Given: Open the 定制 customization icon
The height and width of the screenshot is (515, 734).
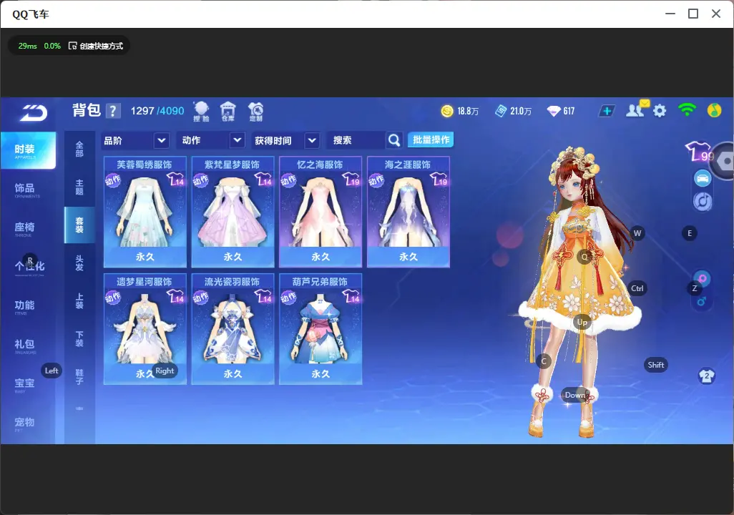Looking at the screenshot, I should [255, 112].
